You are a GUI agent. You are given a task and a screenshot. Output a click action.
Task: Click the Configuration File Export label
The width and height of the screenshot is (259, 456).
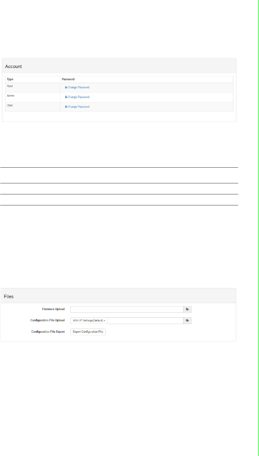[x=48, y=332]
